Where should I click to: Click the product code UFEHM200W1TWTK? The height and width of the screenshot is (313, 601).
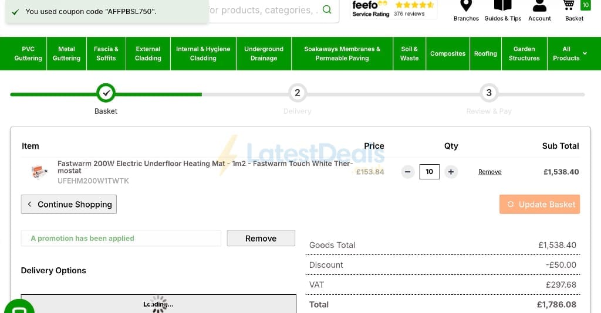[x=93, y=181]
